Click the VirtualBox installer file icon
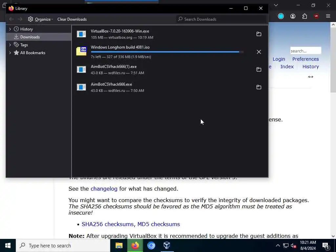The width and height of the screenshot is (336, 252). coord(81,34)
